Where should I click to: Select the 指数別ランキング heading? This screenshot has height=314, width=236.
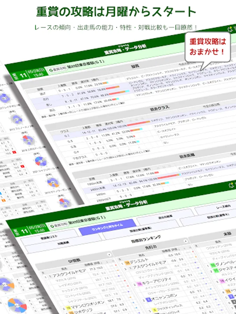click(146, 238)
